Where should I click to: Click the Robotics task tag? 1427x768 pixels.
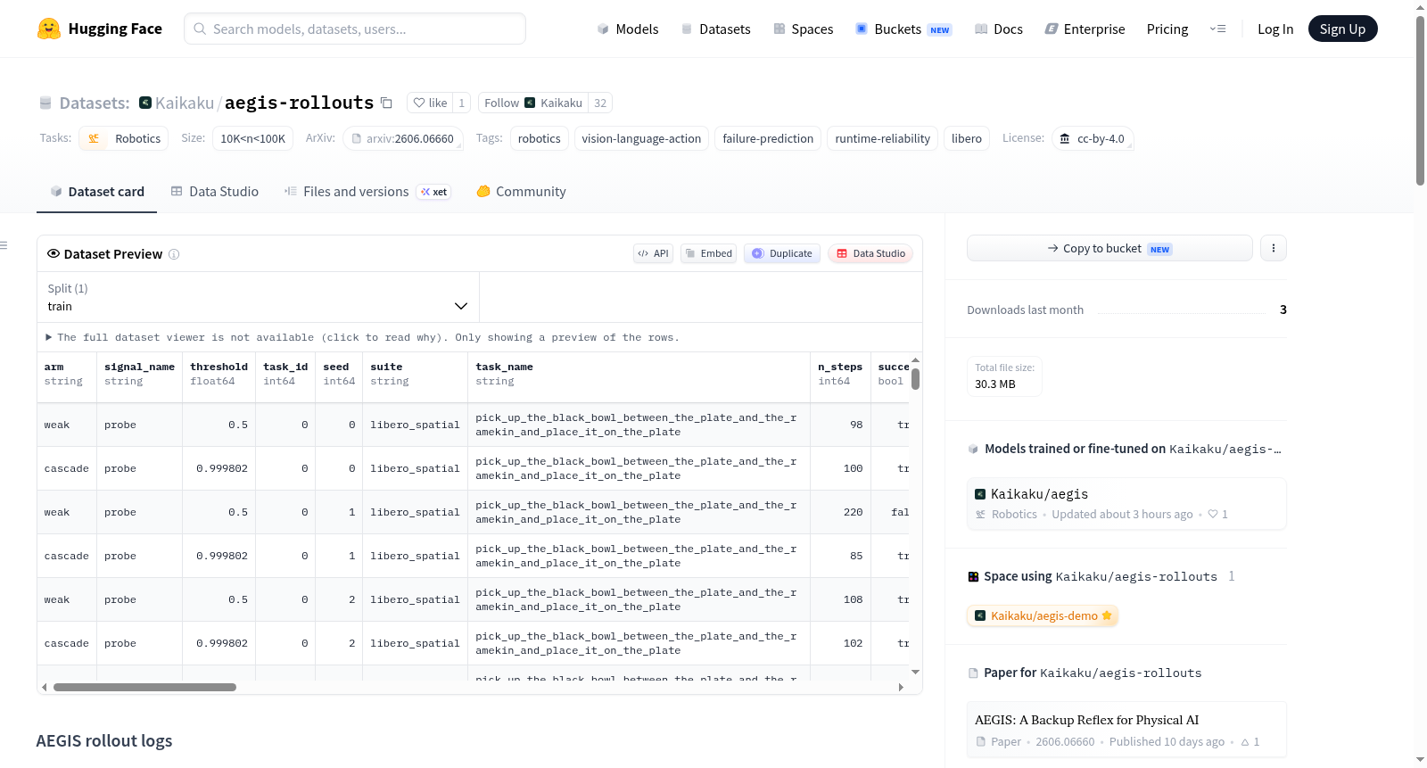pos(124,138)
